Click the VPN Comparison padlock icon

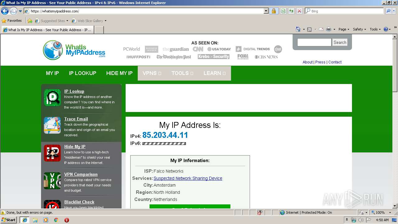[52, 181]
